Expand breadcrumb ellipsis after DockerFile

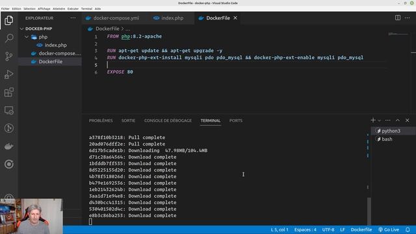127,29
